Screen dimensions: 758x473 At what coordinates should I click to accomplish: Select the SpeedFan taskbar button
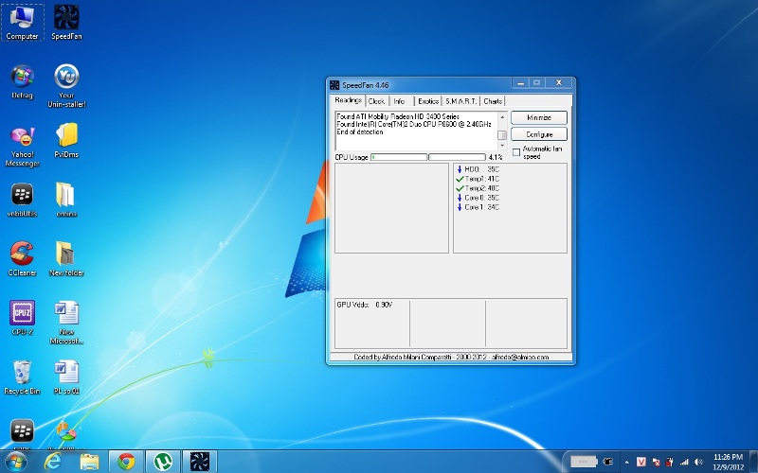click(x=199, y=461)
